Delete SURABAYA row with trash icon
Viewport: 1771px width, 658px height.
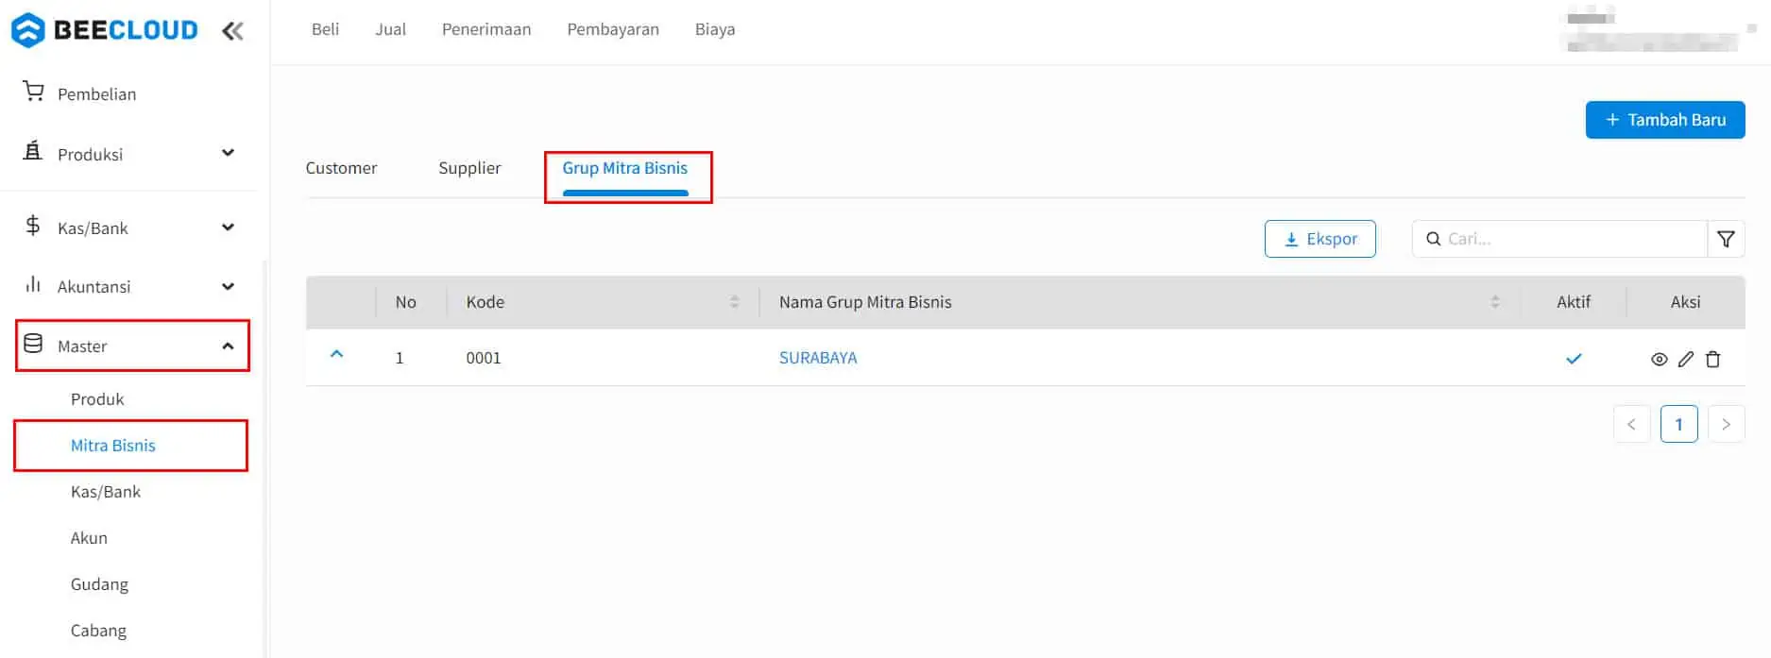(x=1713, y=359)
